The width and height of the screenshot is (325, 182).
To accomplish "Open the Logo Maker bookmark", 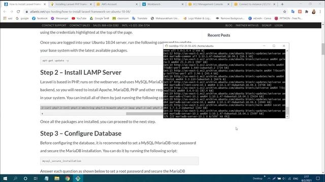I will pyautogui.click(x=198, y=18).
